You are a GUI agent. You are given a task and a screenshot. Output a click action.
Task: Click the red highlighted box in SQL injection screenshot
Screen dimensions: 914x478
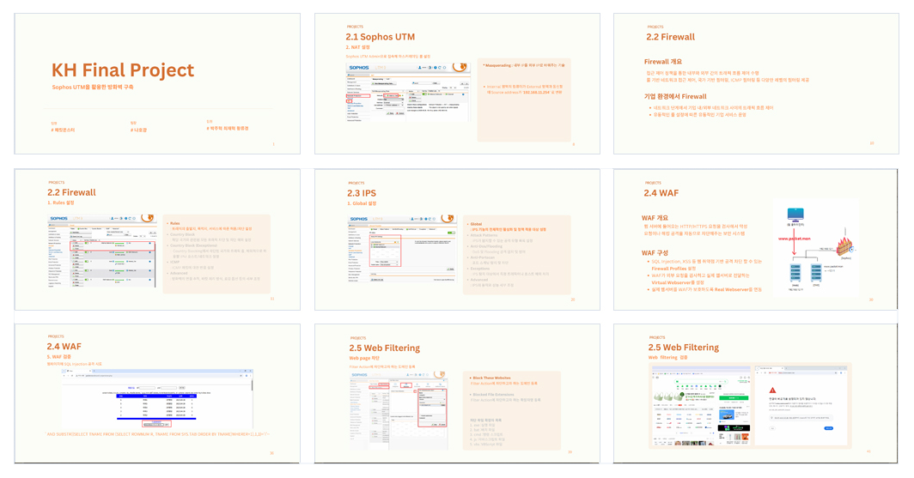(156, 424)
